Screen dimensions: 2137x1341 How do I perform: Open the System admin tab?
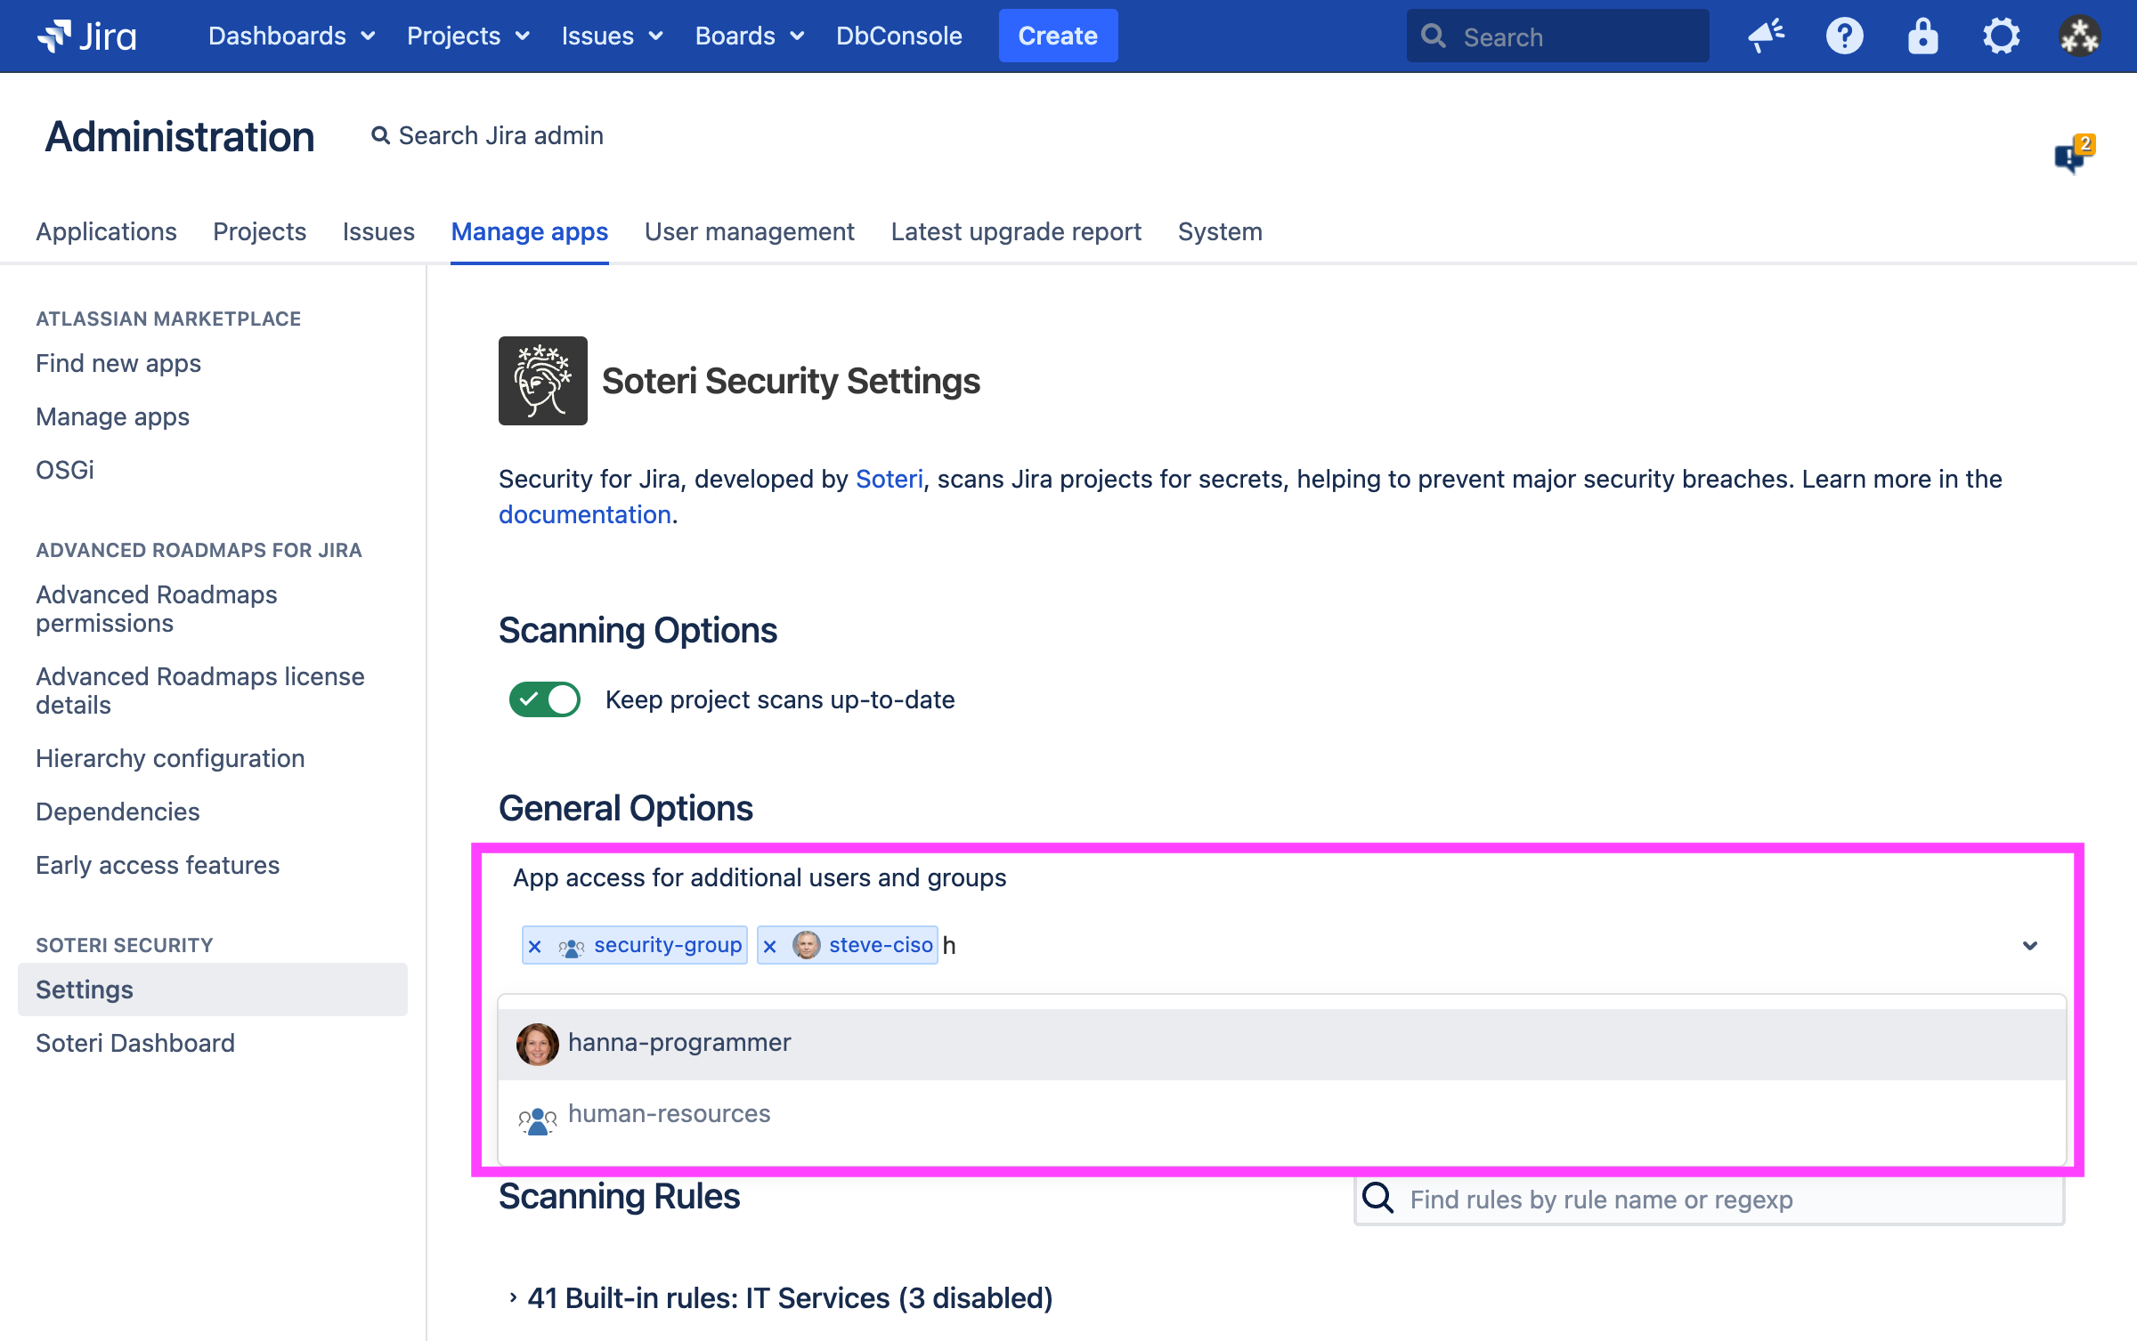(x=1219, y=231)
